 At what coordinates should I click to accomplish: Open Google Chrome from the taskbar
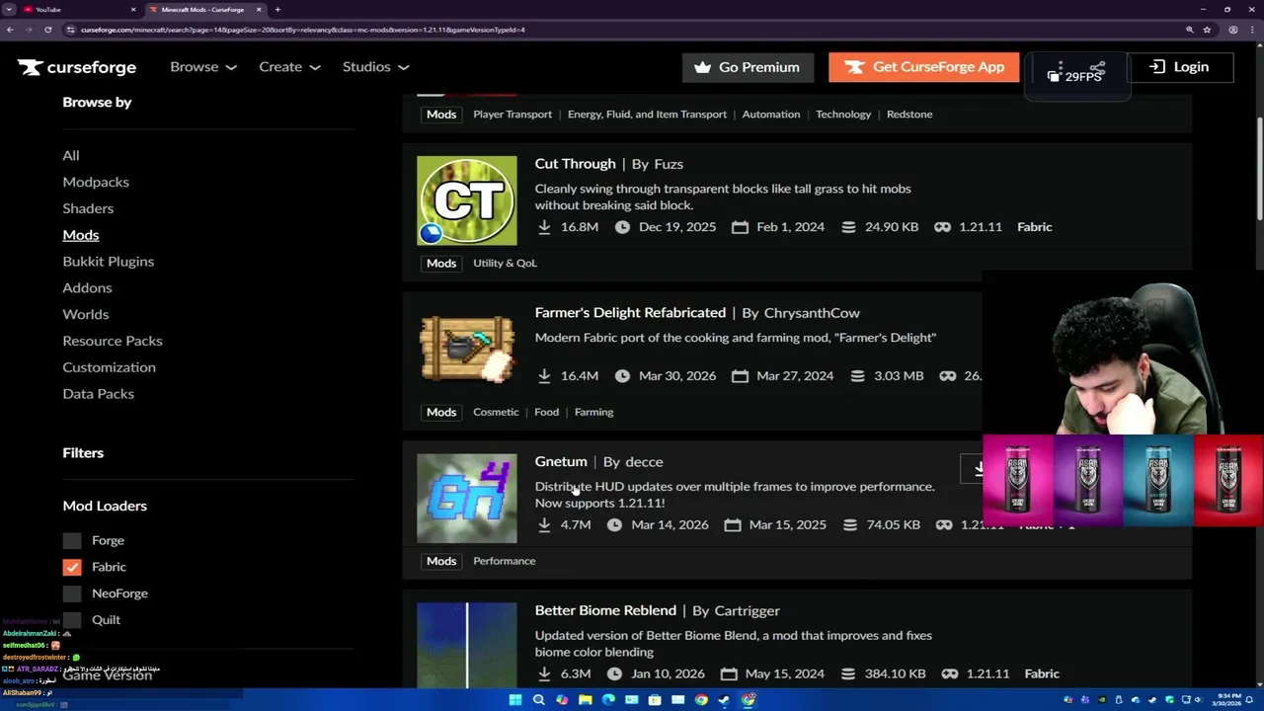pos(701,700)
